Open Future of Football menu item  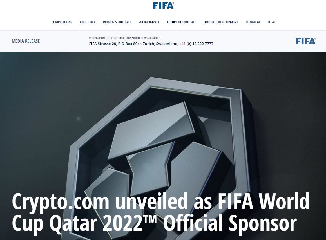coord(182,22)
